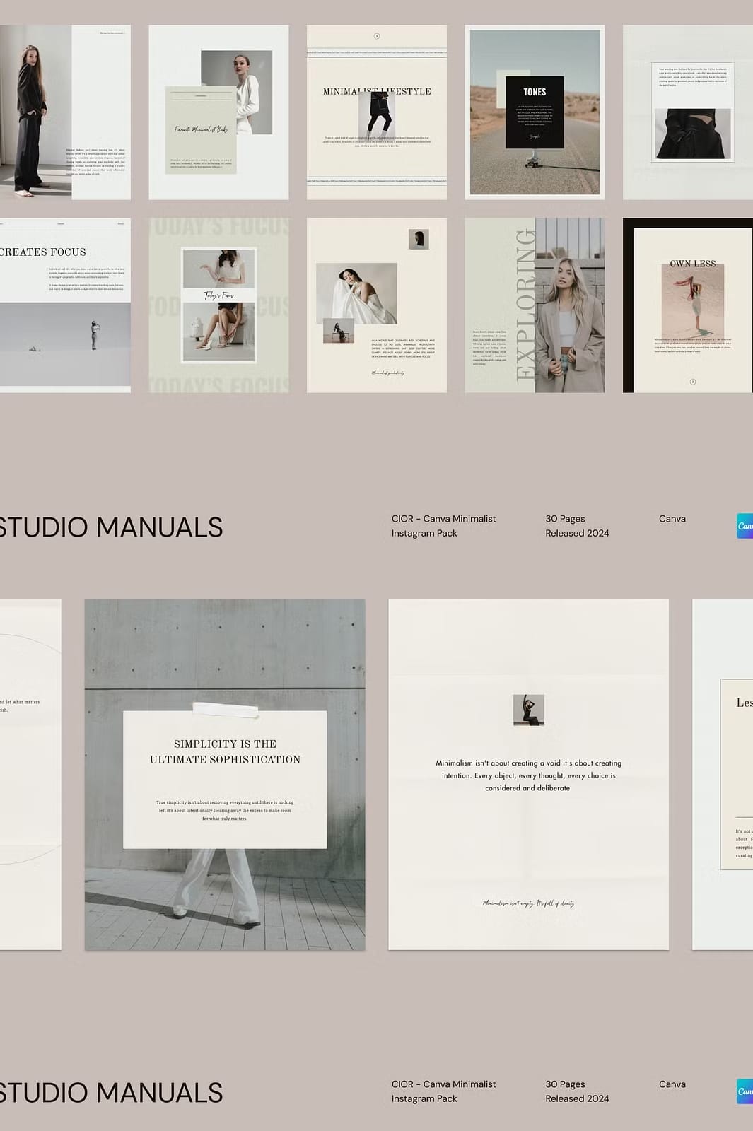Choose the Today's Focus template
The height and width of the screenshot is (1131, 753).
218,305
